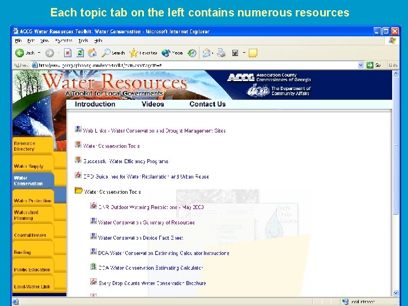
Task: Click the doc icon beside Web Links
Action: click(78, 129)
